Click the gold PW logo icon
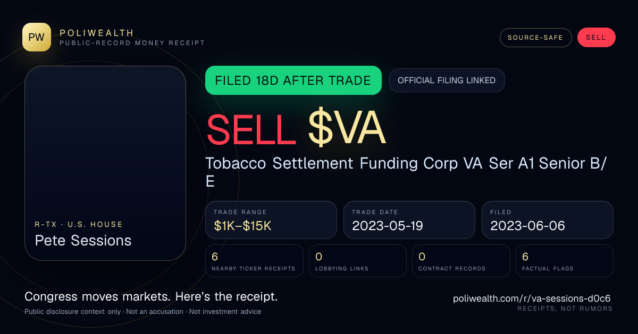638x334 pixels. pos(37,37)
